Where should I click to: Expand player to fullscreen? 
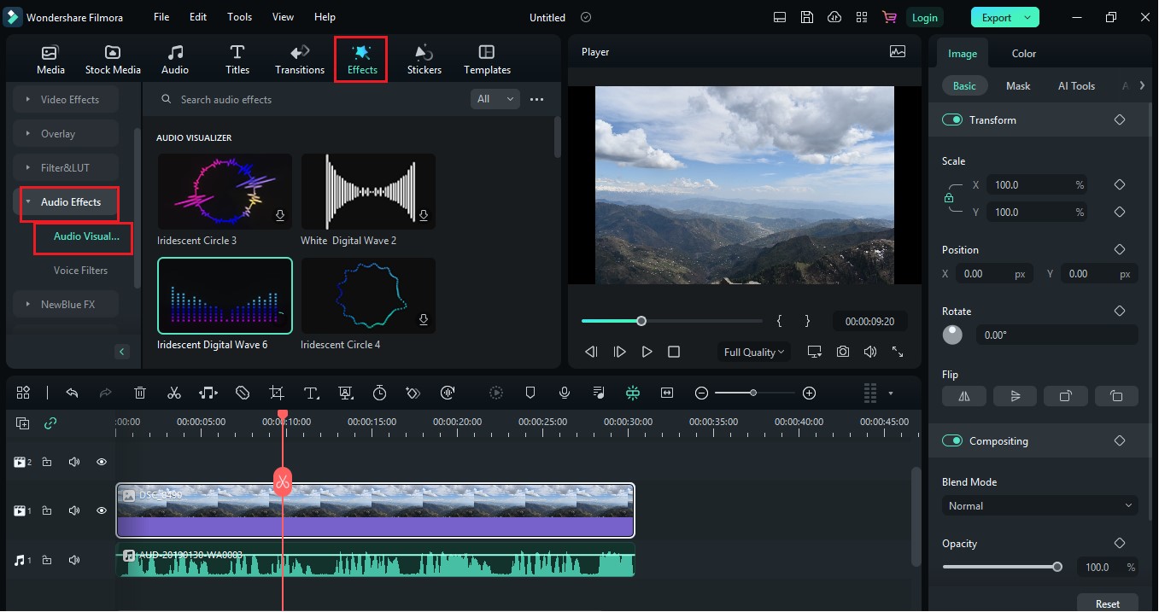click(x=898, y=352)
